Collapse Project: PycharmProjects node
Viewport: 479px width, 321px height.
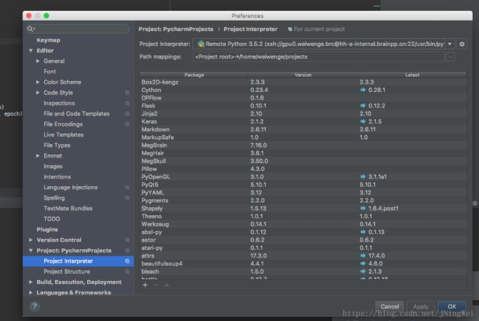(31, 250)
